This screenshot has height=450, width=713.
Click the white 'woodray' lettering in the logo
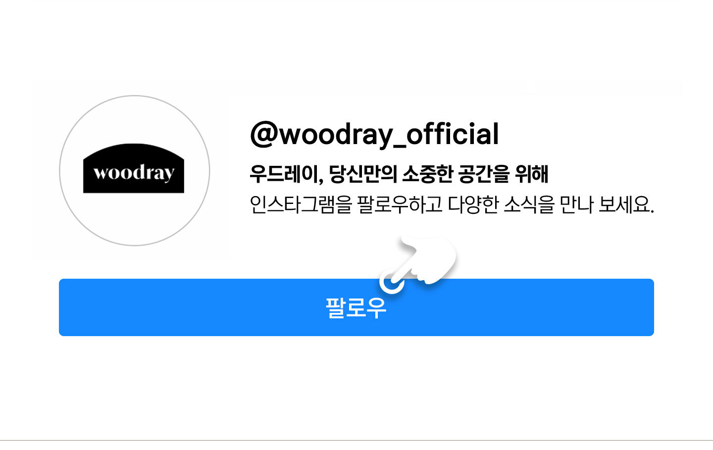pos(134,173)
